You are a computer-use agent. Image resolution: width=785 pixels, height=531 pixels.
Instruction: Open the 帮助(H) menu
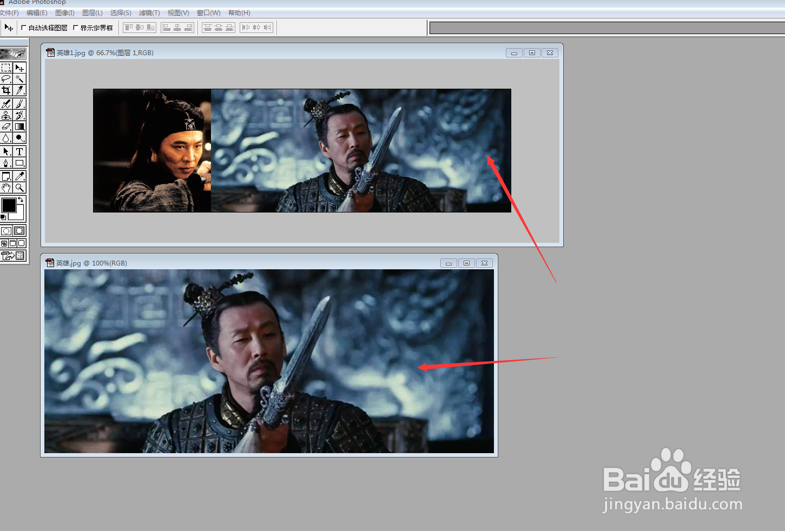239,13
